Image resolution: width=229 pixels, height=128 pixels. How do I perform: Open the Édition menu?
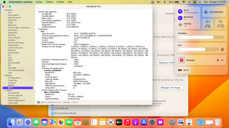(50, 2)
